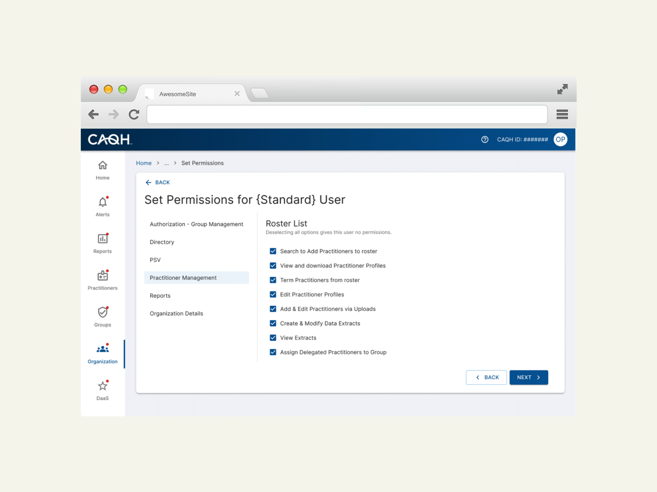
Task: Click the CAQH ID: ####### text
Action: coord(522,139)
